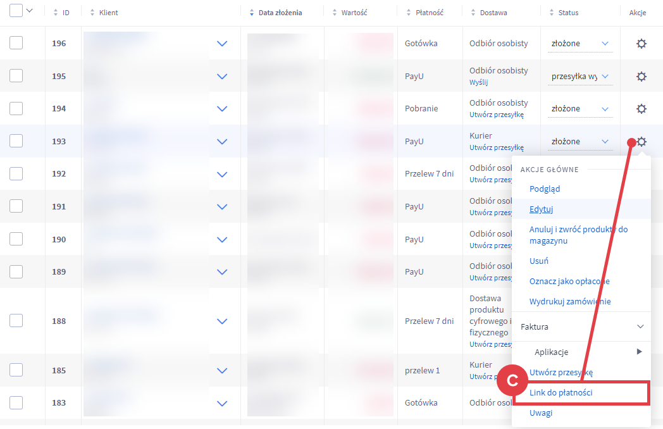Viewport: 663px width, 429px height.
Task: Expand client details for order 192
Action: click(x=222, y=174)
